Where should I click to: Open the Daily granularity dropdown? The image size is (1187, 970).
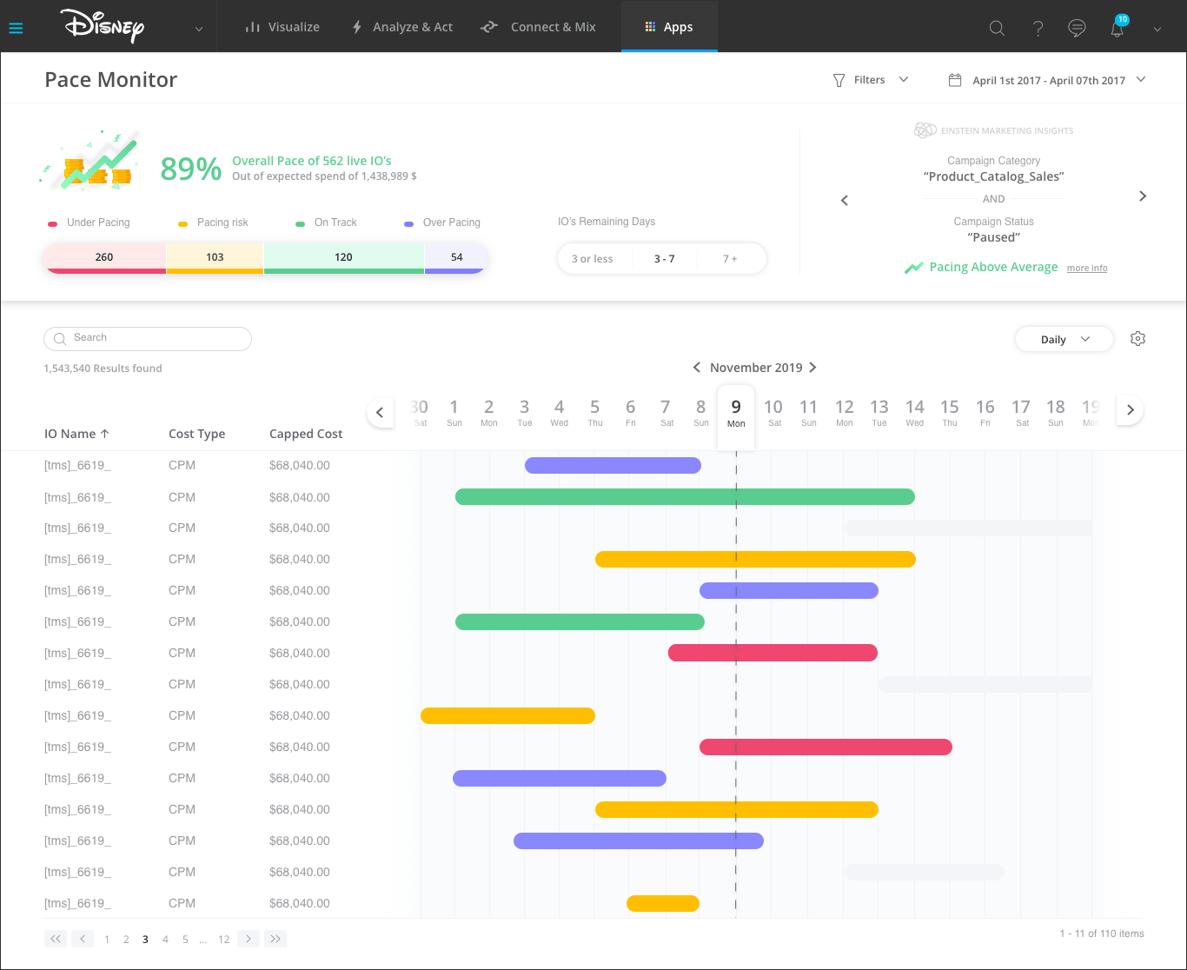click(1064, 339)
